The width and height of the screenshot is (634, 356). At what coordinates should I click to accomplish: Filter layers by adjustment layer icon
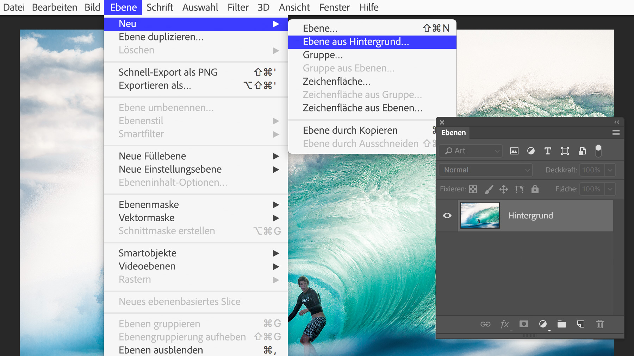[531, 151]
